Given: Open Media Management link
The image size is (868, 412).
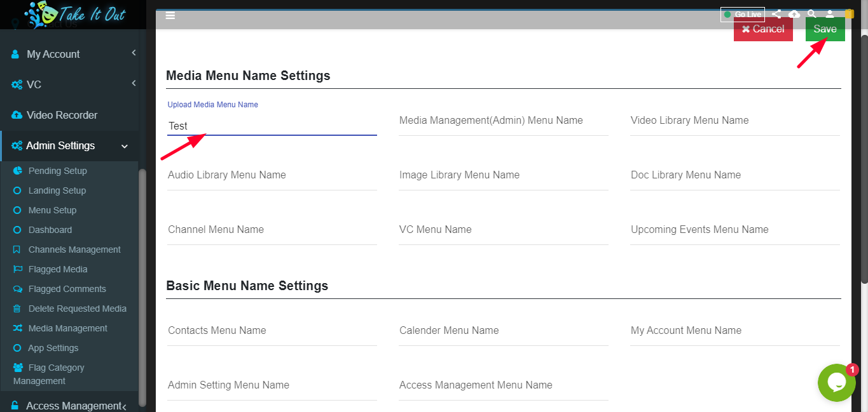Looking at the screenshot, I should click(x=68, y=328).
